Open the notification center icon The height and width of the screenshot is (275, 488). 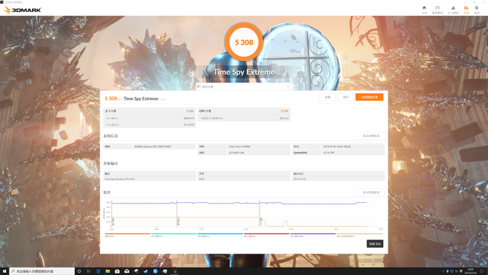tap(482, 271)
